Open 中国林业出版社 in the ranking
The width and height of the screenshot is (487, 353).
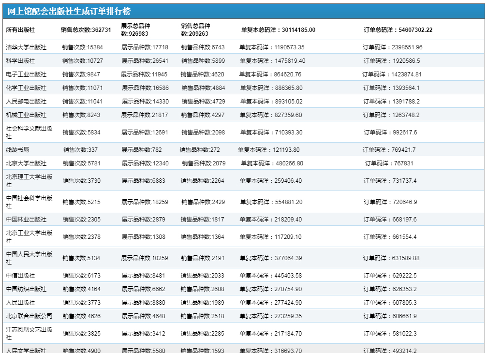tap(26, 220)
